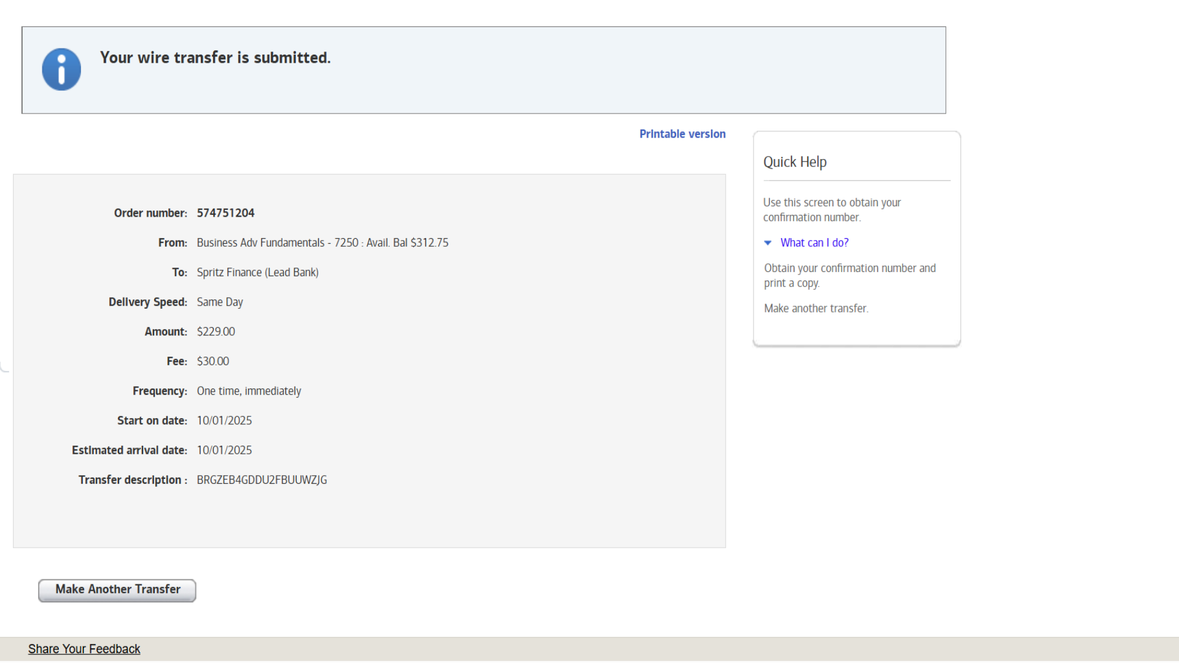Click 'One time, immediately' frequency text

tap(249, 391)
